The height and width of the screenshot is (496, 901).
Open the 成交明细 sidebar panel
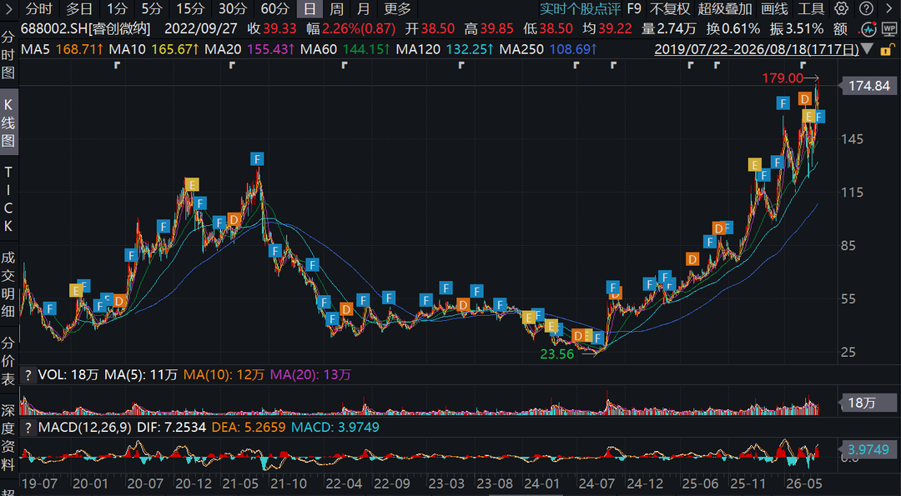click(x=8, y=285)
